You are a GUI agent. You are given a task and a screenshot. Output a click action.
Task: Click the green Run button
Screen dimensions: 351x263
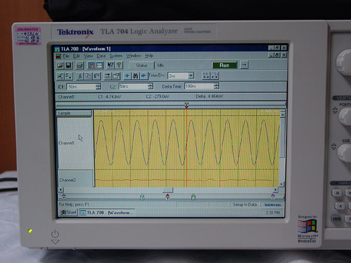click(x=224, y=65)
